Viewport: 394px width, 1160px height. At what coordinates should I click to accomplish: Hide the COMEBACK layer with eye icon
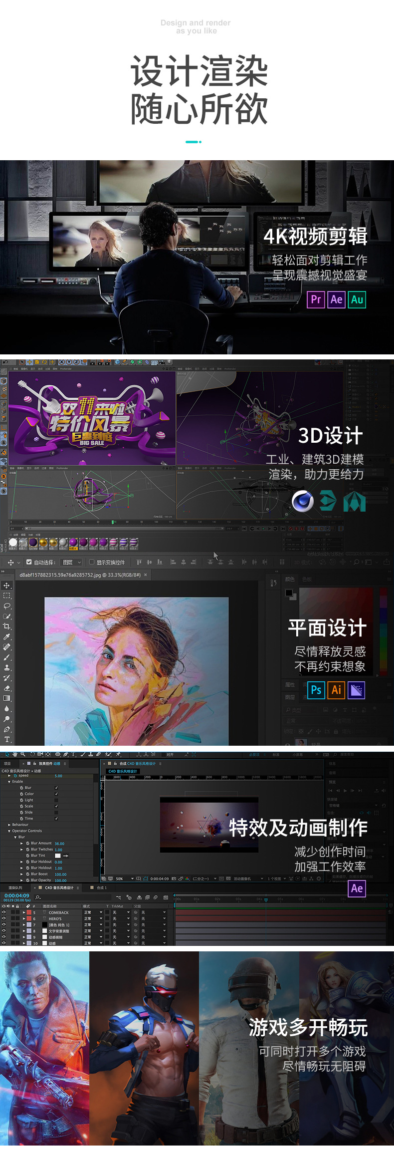[4, 912]
